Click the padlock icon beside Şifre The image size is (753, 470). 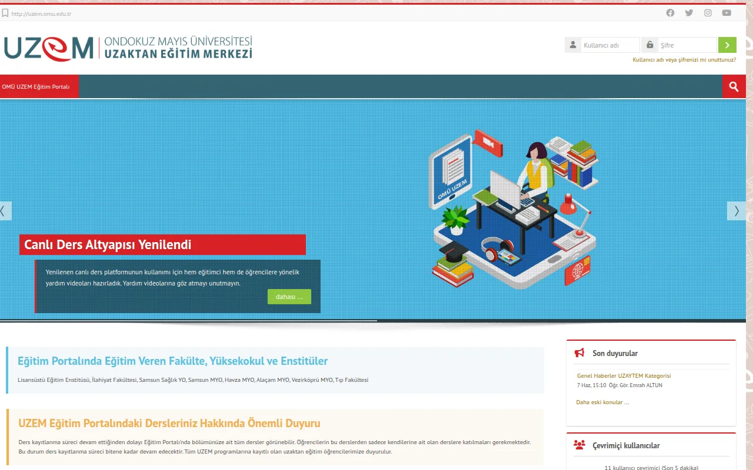[649, 45]
